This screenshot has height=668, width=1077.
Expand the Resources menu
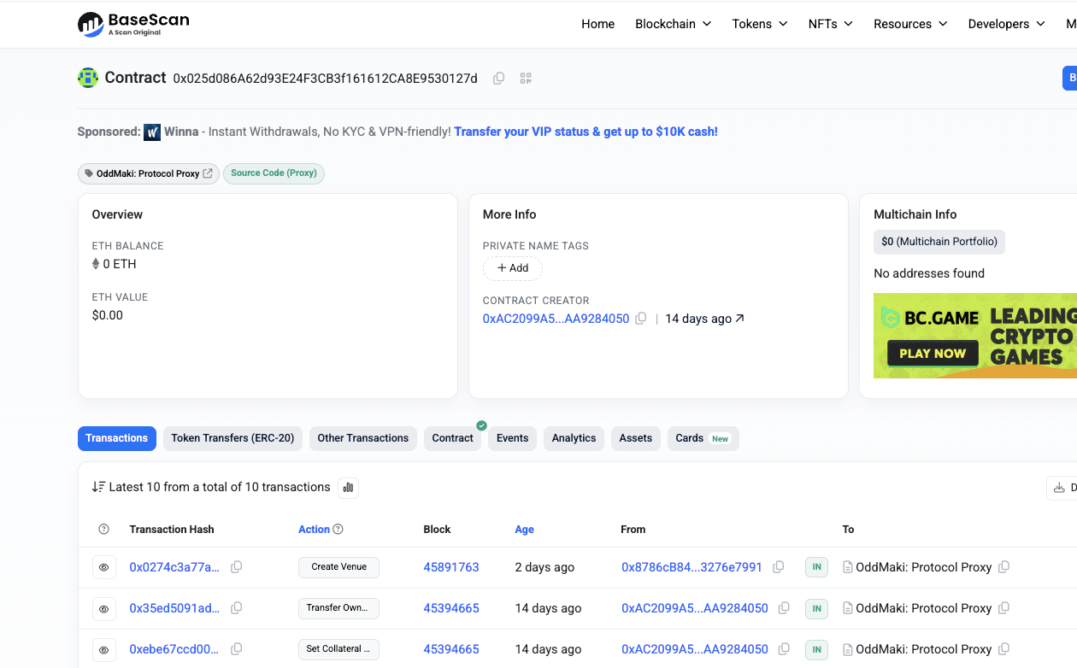[910, 24]
